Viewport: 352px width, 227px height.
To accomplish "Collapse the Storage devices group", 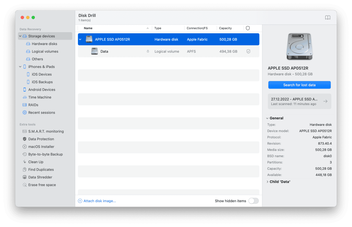I will (x=20, y=36).
